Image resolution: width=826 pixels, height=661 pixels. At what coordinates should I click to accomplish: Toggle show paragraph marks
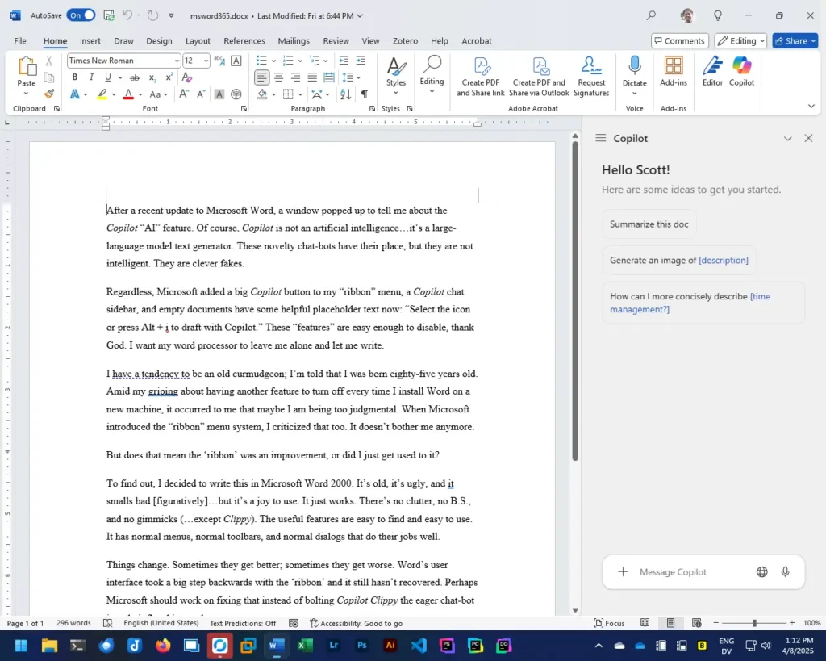point(365,94)
